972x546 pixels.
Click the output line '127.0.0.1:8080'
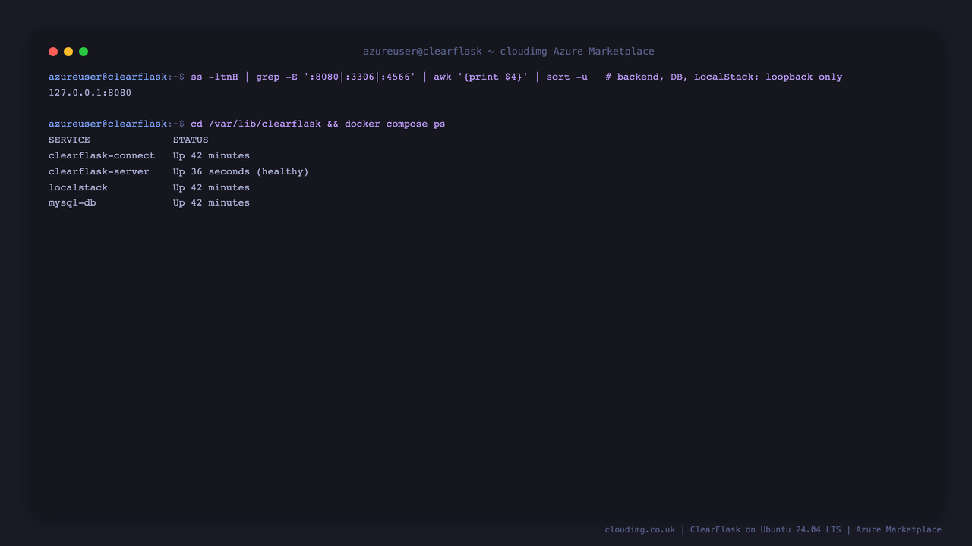click(x=90, y=93)
